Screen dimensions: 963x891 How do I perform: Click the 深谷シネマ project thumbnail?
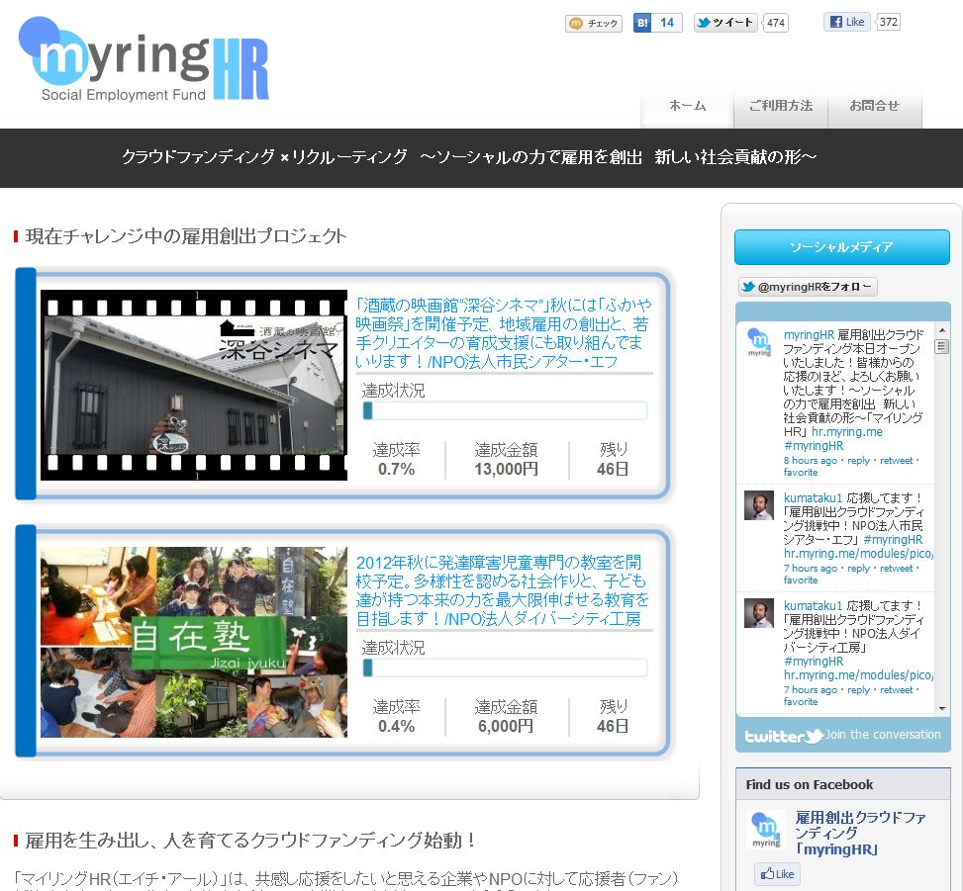[194, 385]
